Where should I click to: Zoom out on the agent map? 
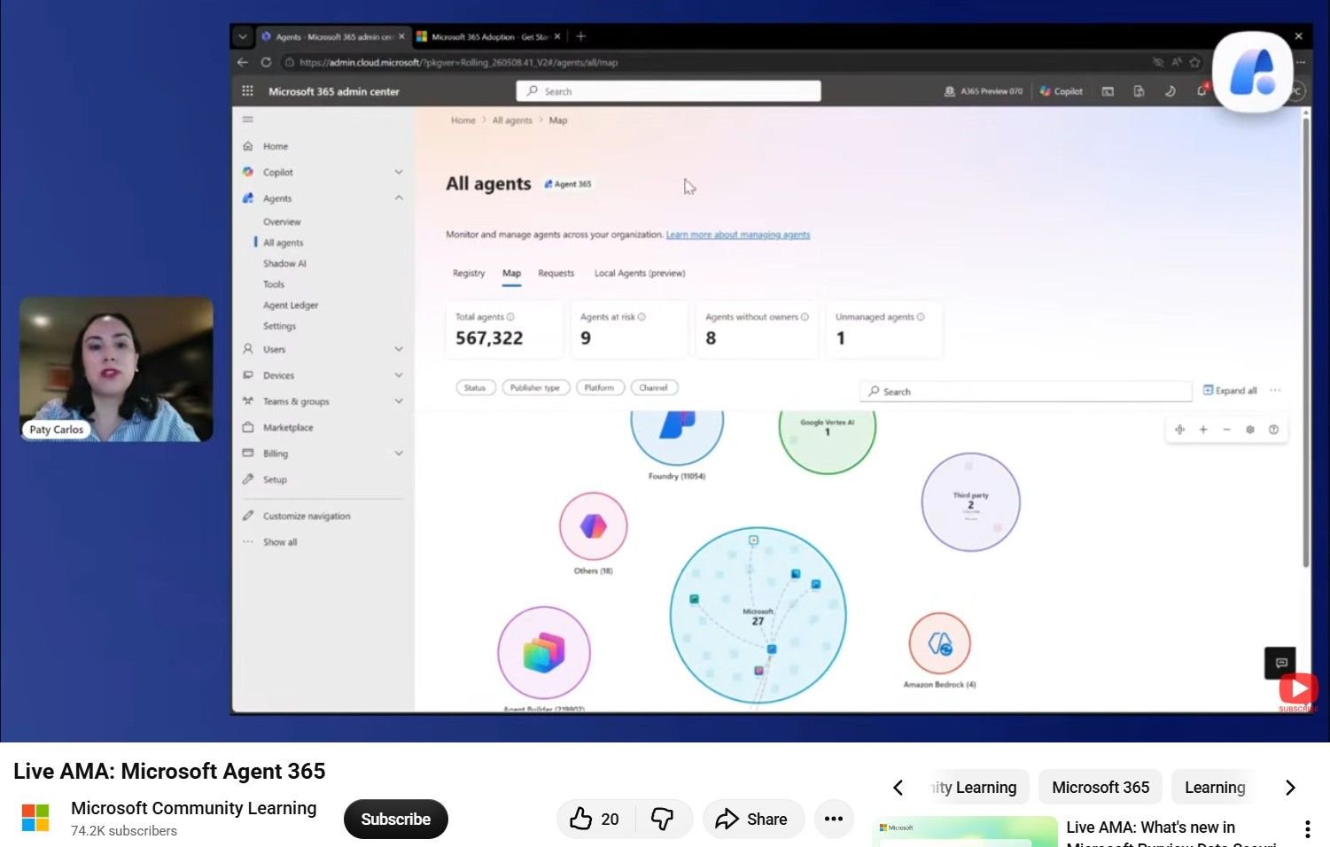pos(1226,430)
